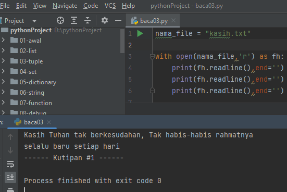Open the Project view dropdown
The height and width of the screenshot is (192, 287).
pyautogui.click(x=34, y=21)
